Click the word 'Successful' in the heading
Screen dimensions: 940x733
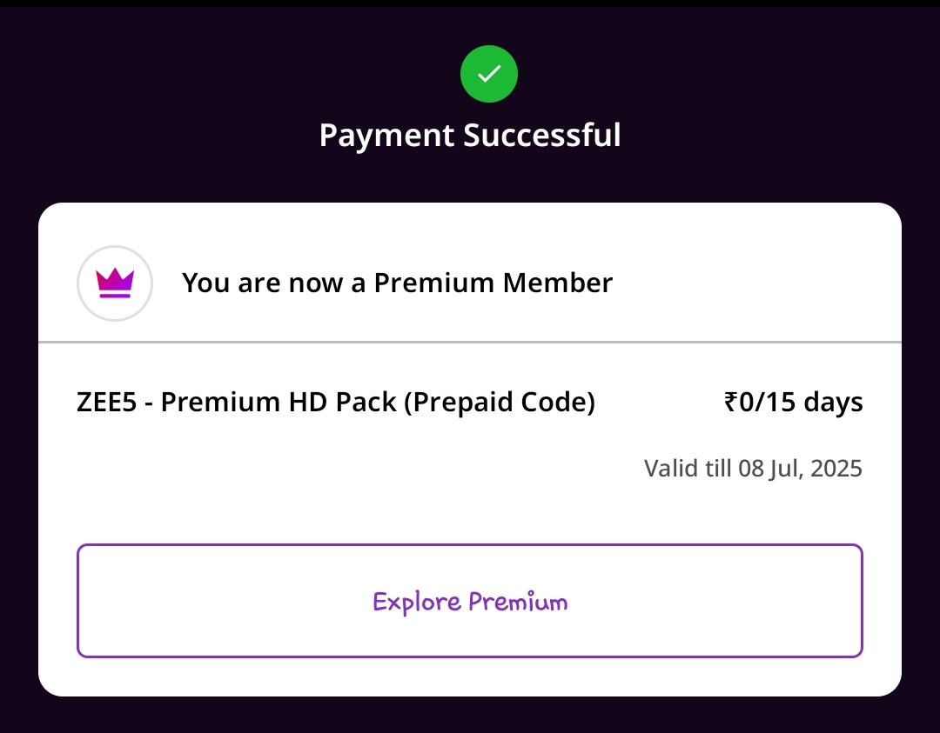click(x=541, y=136)
